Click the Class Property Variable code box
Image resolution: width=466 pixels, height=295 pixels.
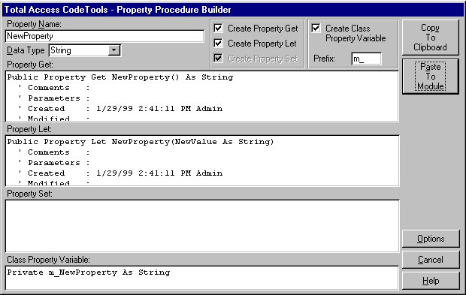pos(202,278)
